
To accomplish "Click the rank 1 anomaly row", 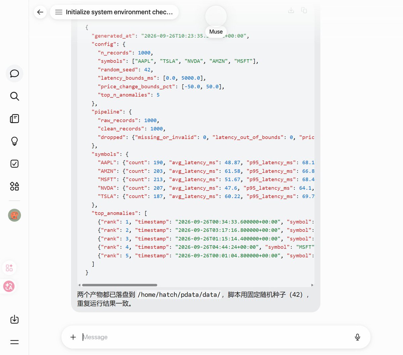I will (x=206, y=222).
